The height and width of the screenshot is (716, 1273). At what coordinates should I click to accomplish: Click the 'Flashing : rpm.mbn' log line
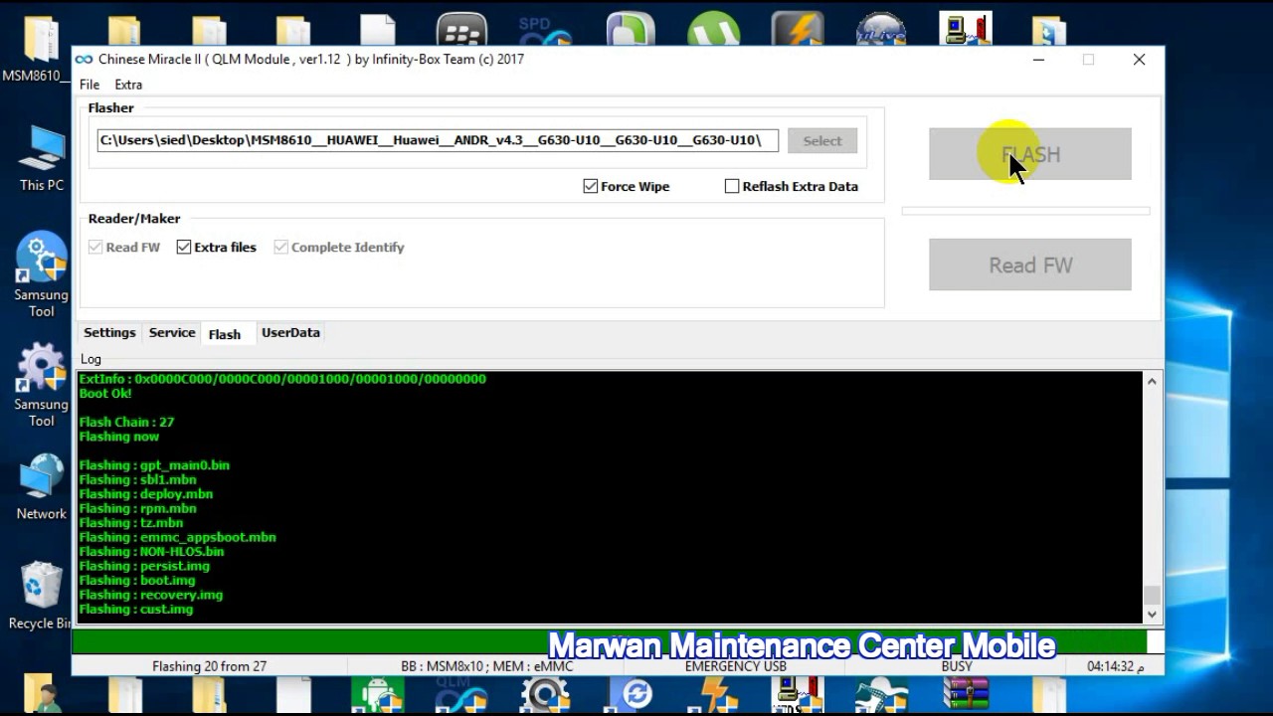[138, 508]
